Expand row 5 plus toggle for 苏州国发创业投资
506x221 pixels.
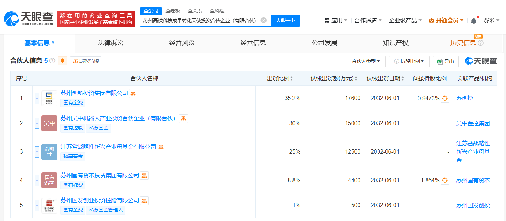pos(37,205)
